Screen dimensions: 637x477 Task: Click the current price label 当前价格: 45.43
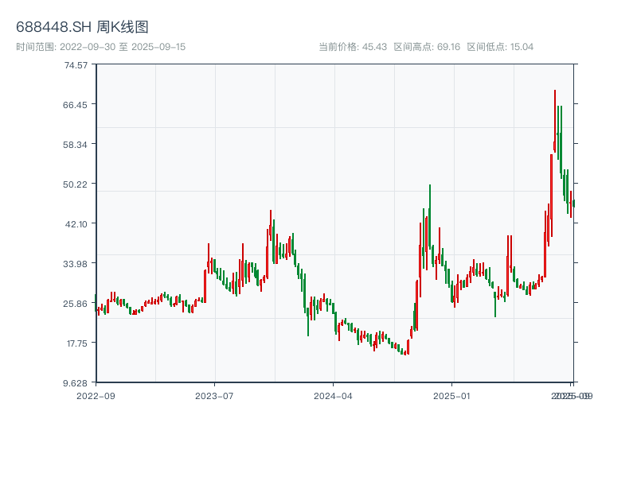[353, 47]
